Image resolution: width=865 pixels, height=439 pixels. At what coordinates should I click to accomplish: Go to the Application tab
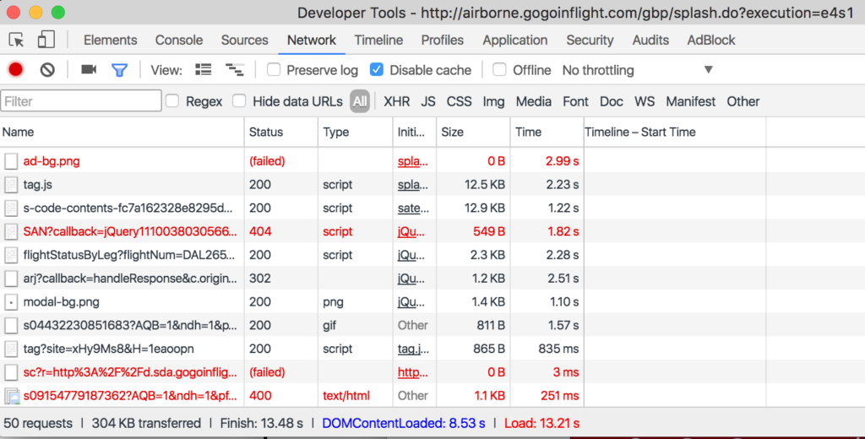tap(515, 41)
